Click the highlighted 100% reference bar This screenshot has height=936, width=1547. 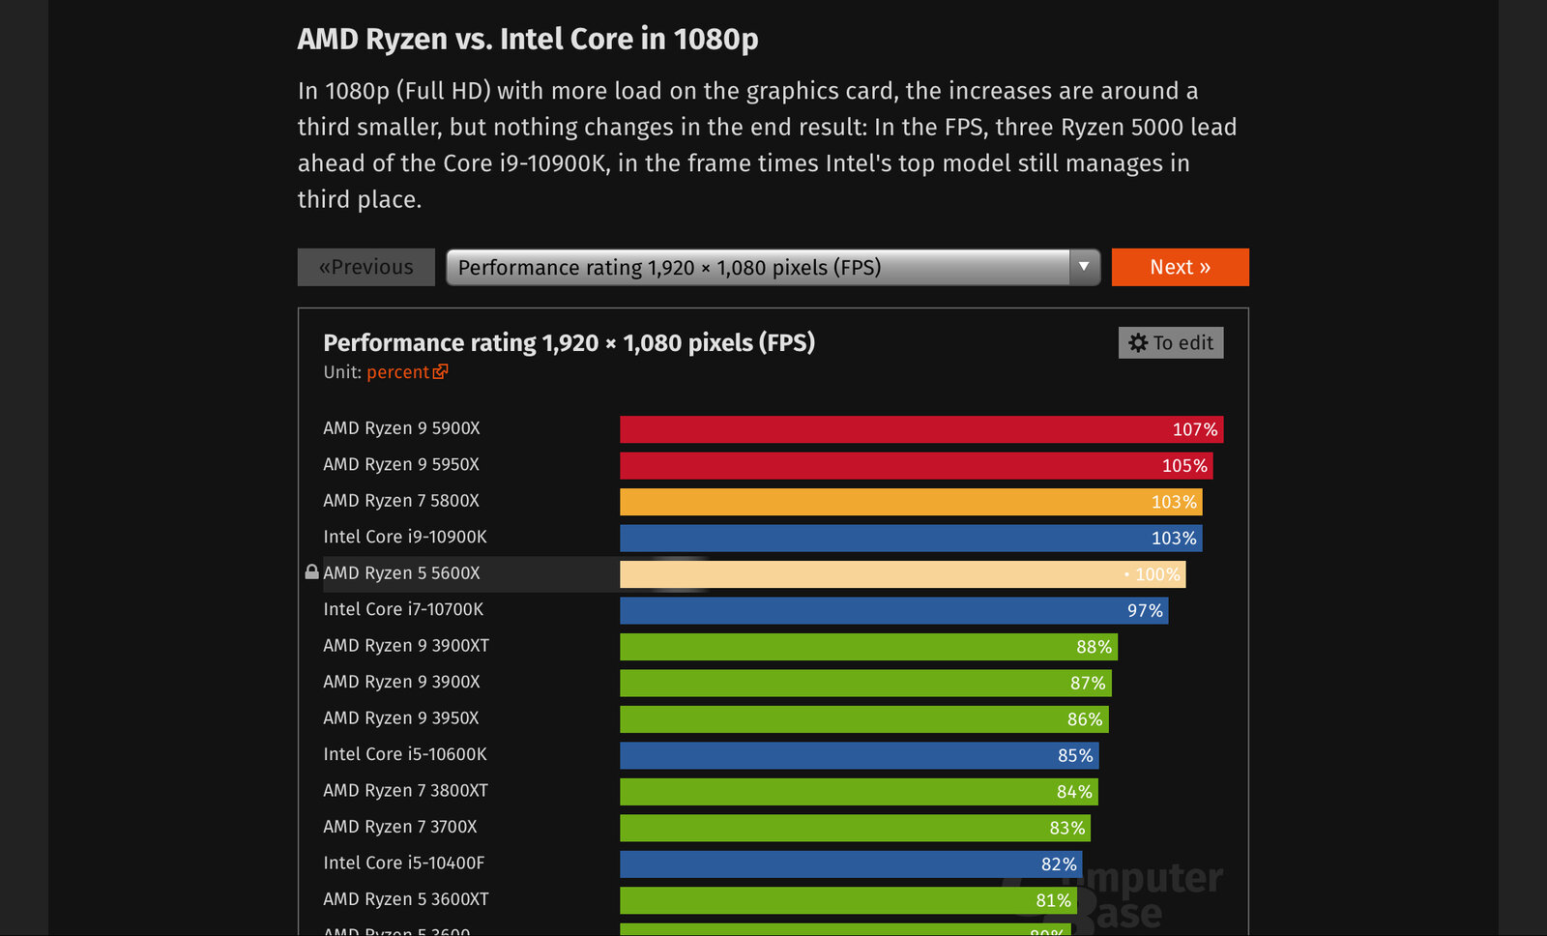tap(903, 574)
